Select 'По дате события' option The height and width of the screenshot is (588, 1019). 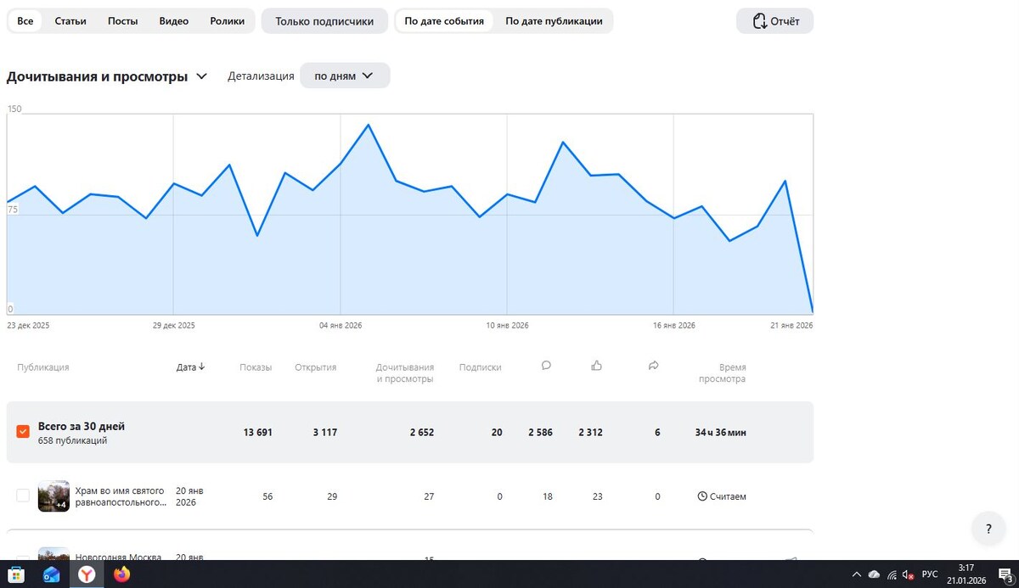coord(444,21)
